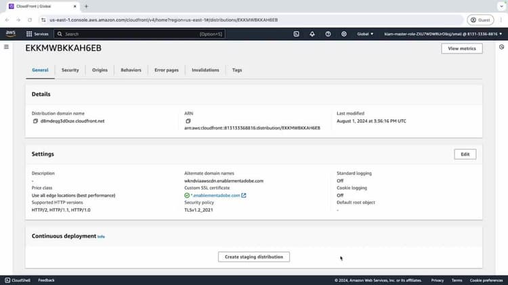
Task: Expand the browser tab search chevron
Action: 501,6
